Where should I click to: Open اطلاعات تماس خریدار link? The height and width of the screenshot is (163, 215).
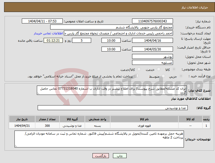pyautogui.click(x=48, y=33)
